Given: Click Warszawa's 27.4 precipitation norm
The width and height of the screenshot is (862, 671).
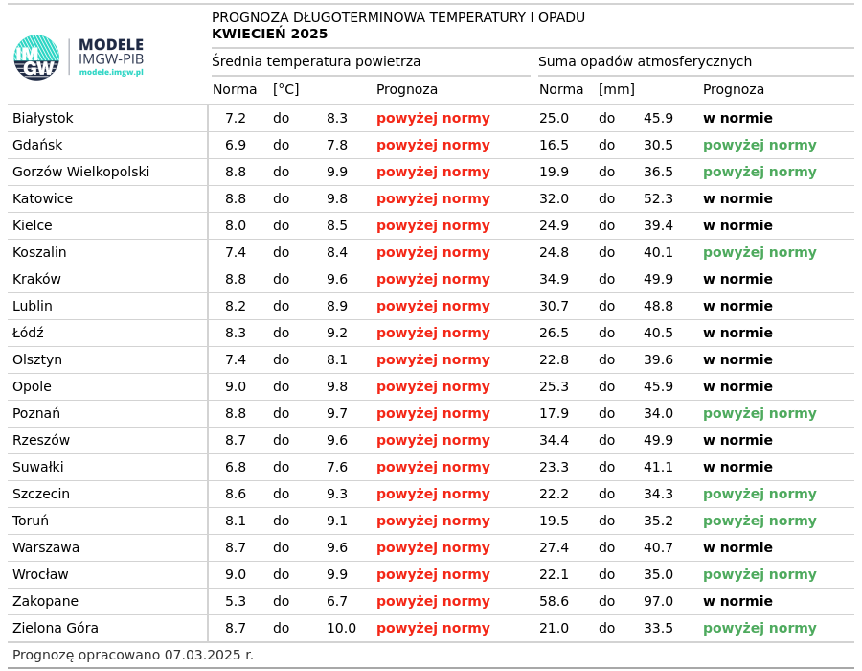Looking at the screenshot, I should (x=555, y=547).
